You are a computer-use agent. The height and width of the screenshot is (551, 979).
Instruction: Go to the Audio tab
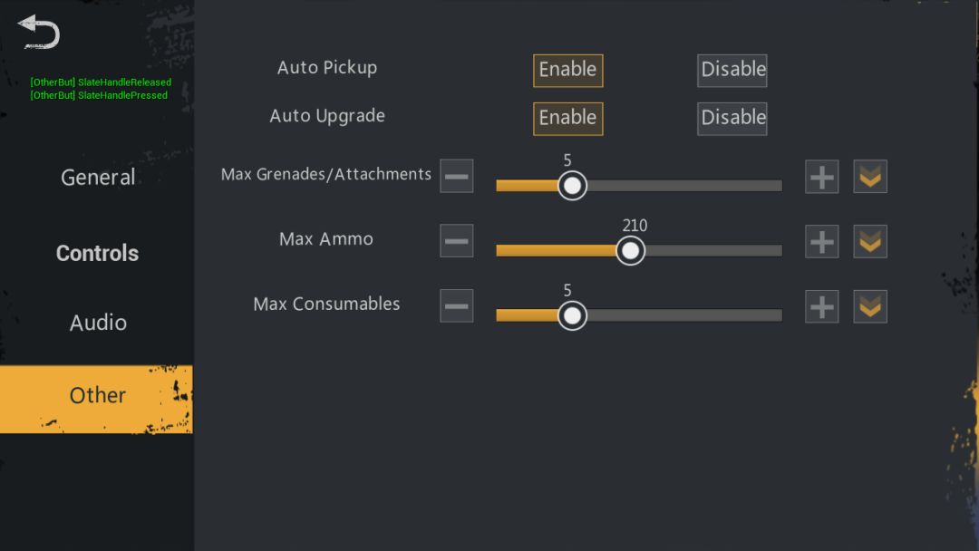coord(98,323)
